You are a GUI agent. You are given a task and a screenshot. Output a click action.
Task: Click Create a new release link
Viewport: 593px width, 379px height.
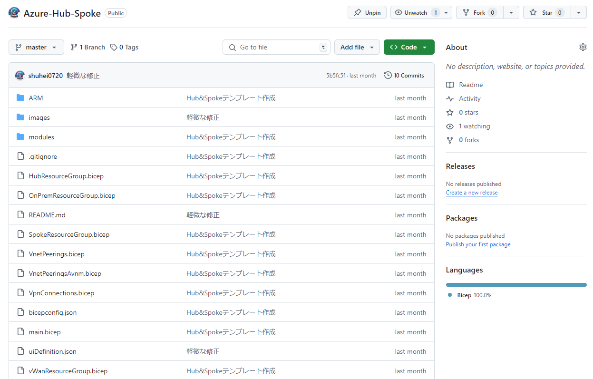tap(472, 193)
